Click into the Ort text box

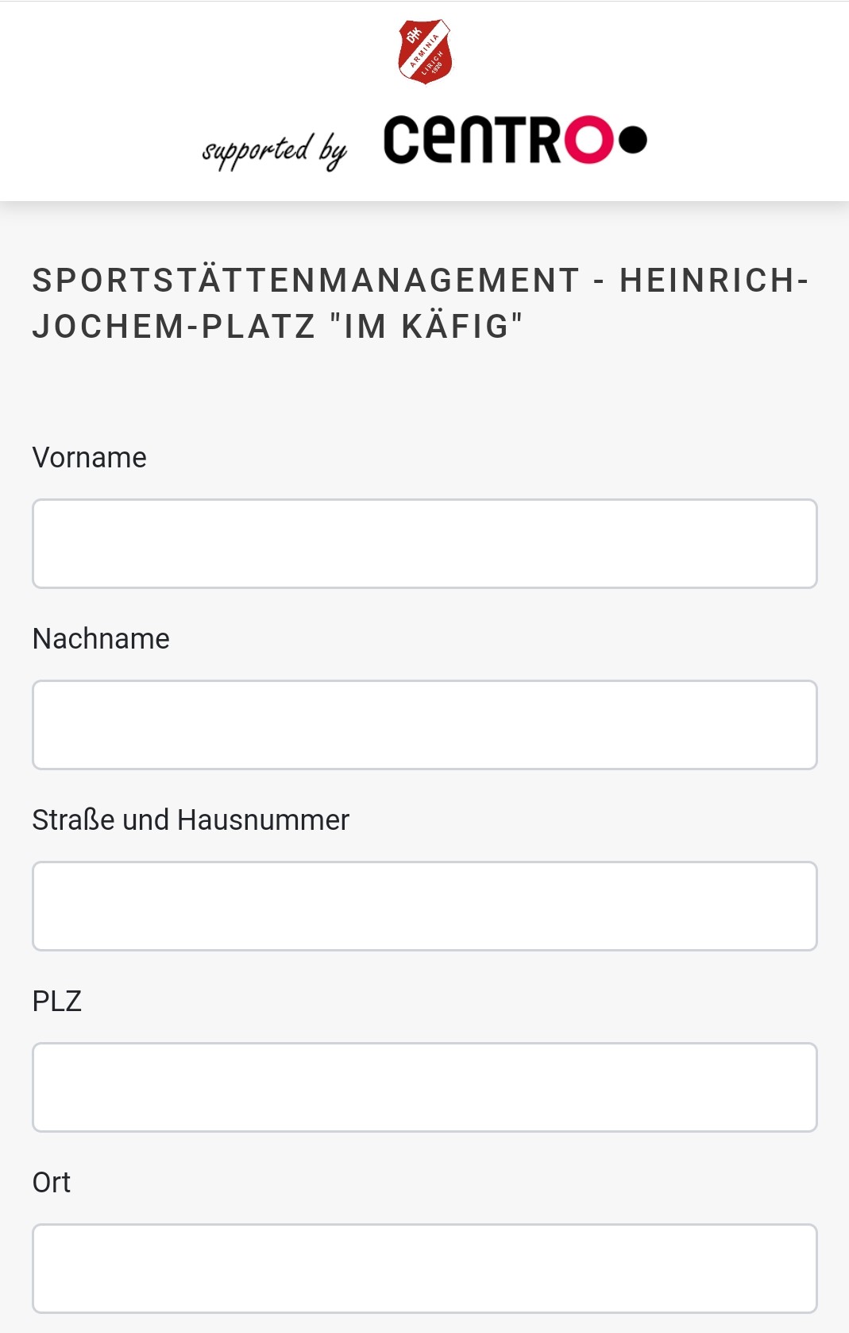coord(425,1269)
